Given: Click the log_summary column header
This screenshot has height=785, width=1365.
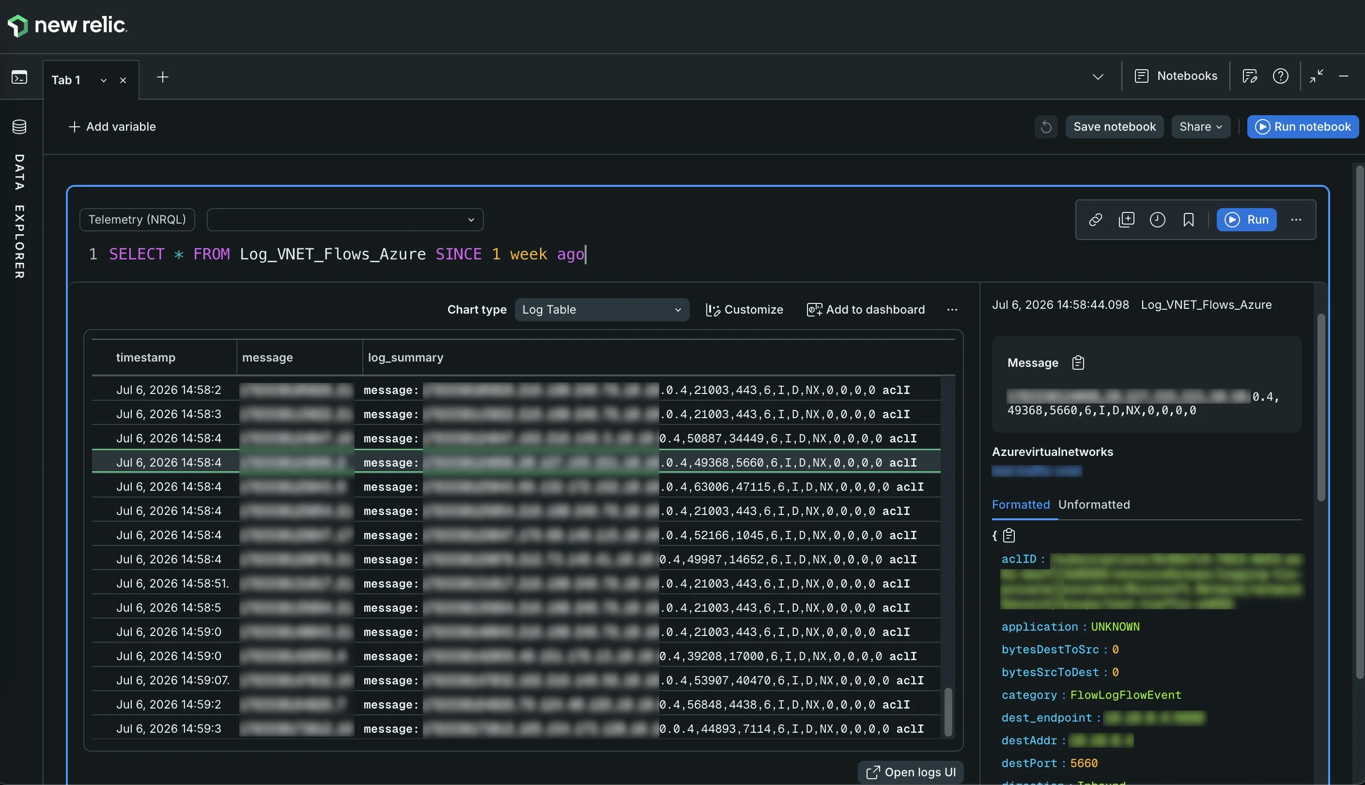Looking at the screenshot, I should 406,358.
